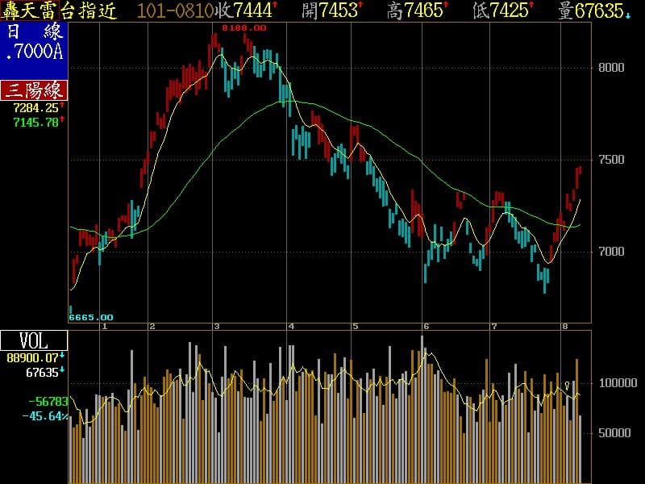Select the green moving average value 7145.78
The height and width of the screenshot is (484, 645).
tap(35, 122)
